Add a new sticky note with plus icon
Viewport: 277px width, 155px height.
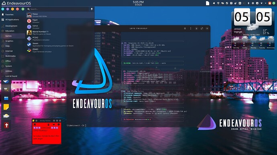tap(59, 124)
